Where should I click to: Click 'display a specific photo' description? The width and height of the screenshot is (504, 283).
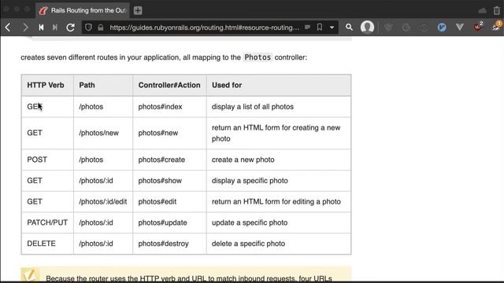pyautogui.click(x=250, y=181)
